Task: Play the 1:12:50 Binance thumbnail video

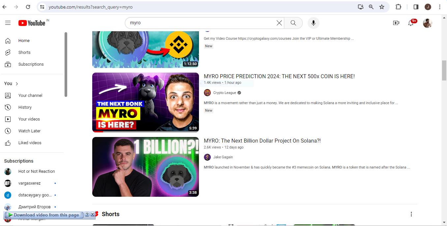Action: click(x=146, y=49)
